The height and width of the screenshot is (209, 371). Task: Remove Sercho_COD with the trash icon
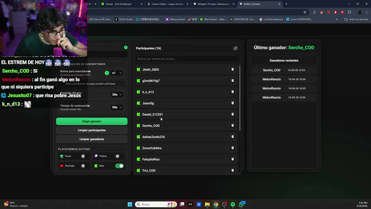pos(232,125)
